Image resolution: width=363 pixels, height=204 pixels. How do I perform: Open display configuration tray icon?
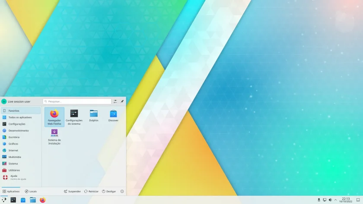(325, 200)
